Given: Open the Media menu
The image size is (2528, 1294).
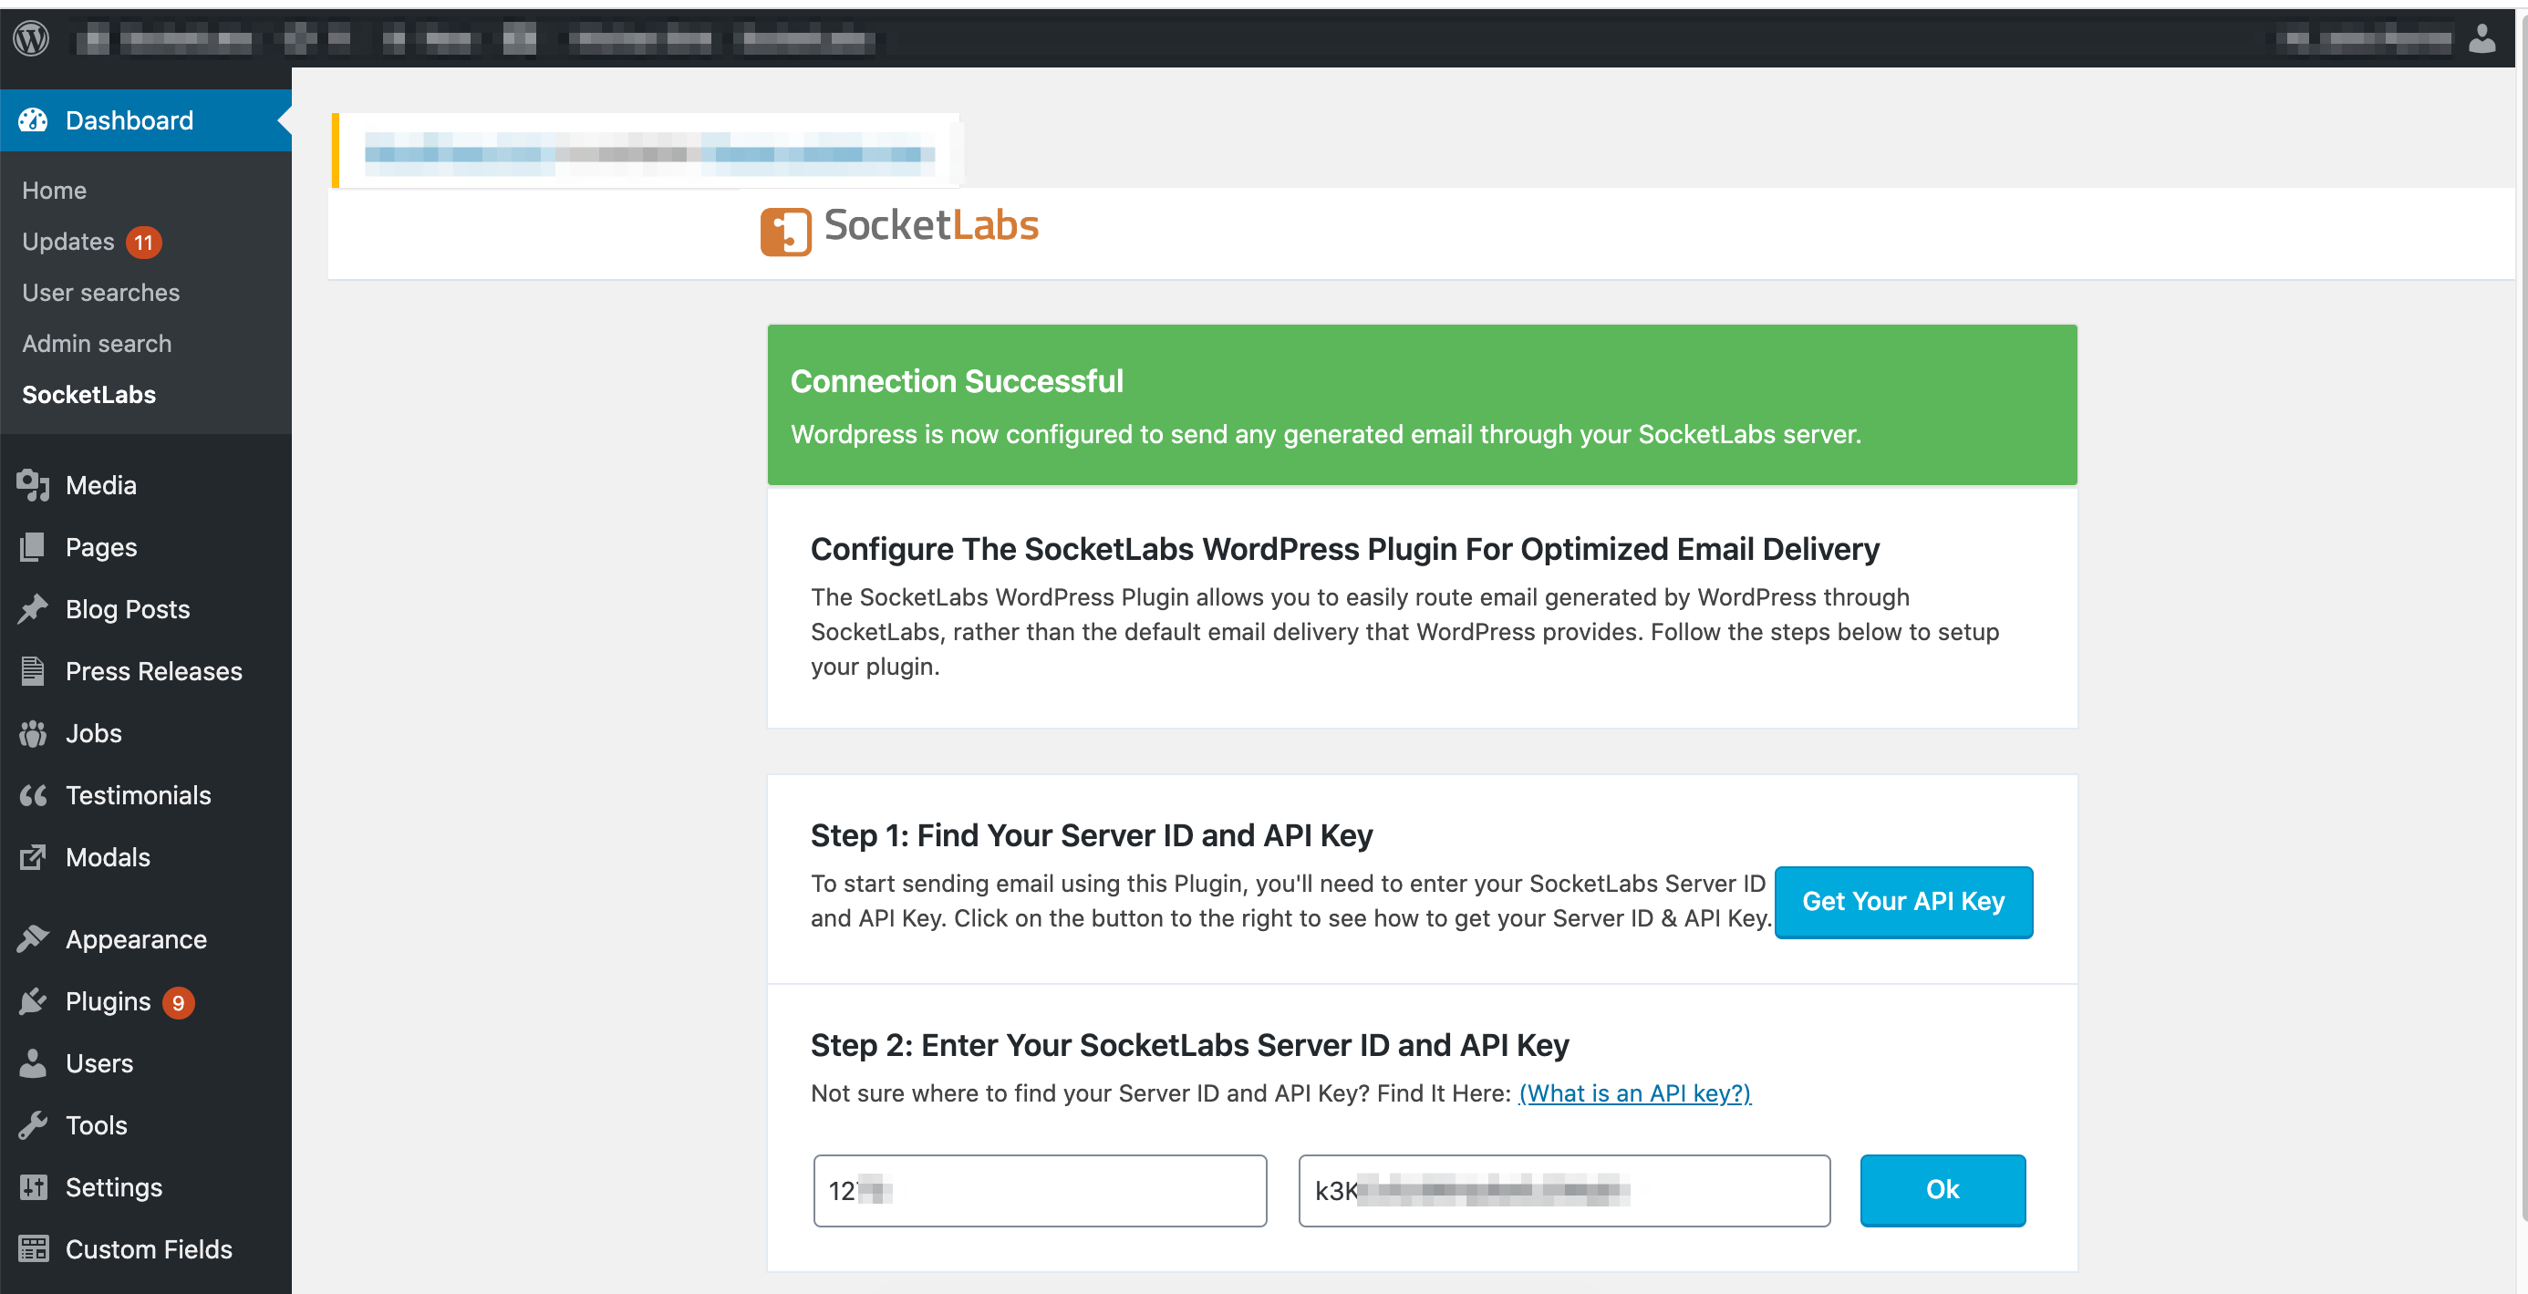Looking at the screenshot, I should coord(145,486).
